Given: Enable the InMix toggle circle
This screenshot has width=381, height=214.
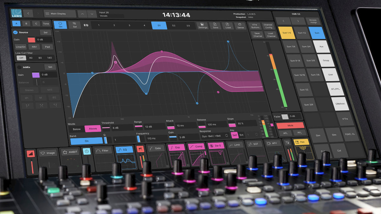Looking at the screenshot, I should tap(19, 67).
